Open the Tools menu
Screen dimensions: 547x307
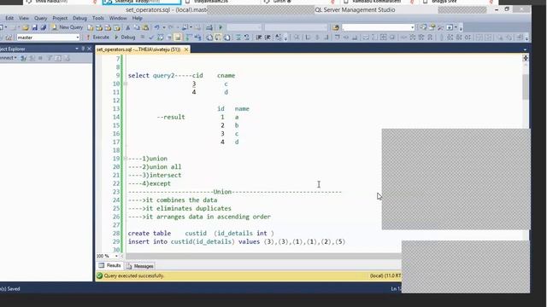coord(98,18)
